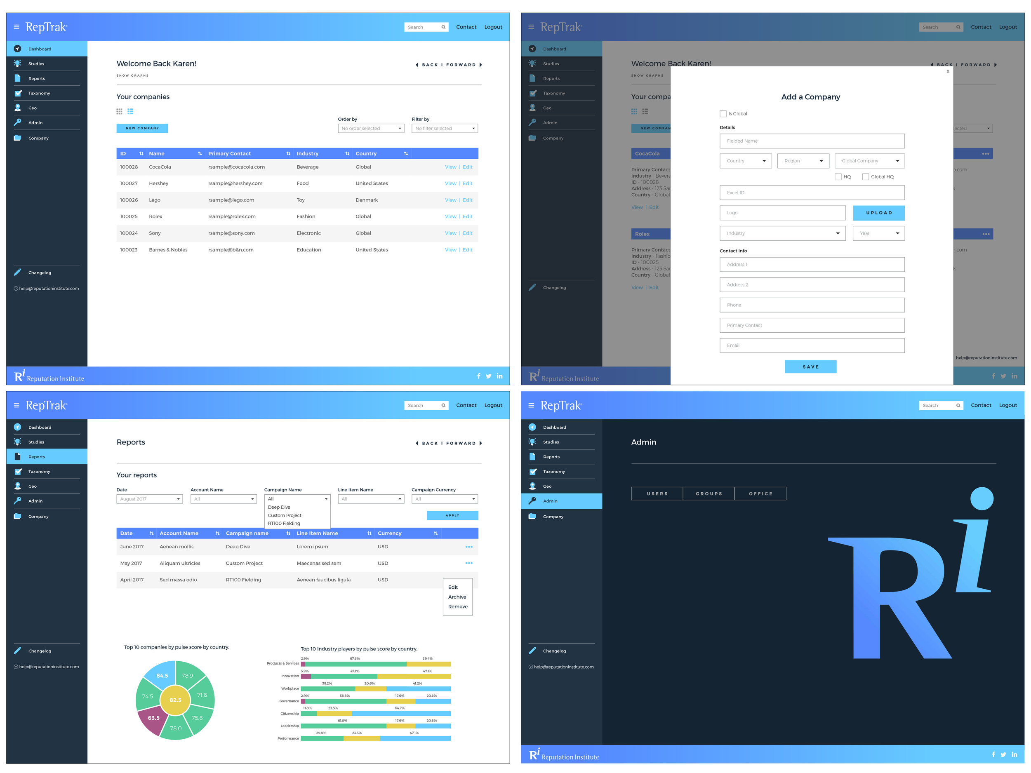This screenshot has height=773, width=1031.
Task: Choose Edit in the report context menu
Action: [x=453, y=587]
